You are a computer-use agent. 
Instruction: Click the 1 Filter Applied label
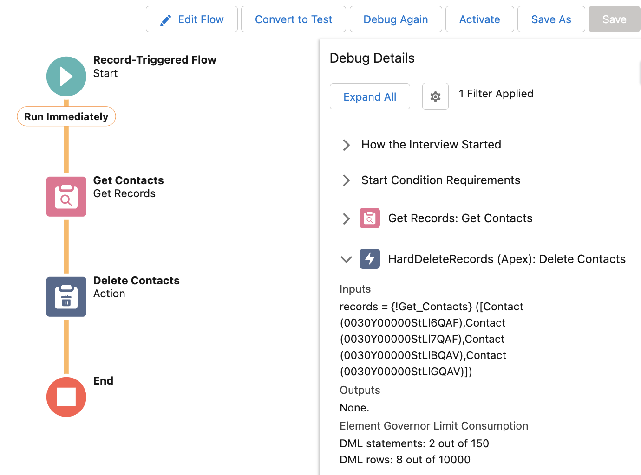click(x=496, y=94)
